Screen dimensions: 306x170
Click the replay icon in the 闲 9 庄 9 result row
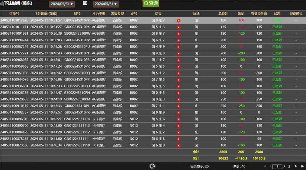coord(179,112)
